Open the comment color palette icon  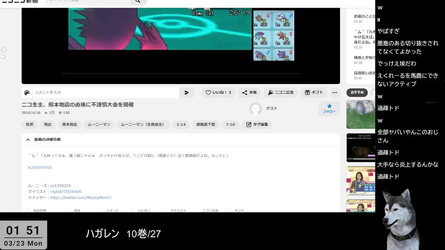point(27,93)
